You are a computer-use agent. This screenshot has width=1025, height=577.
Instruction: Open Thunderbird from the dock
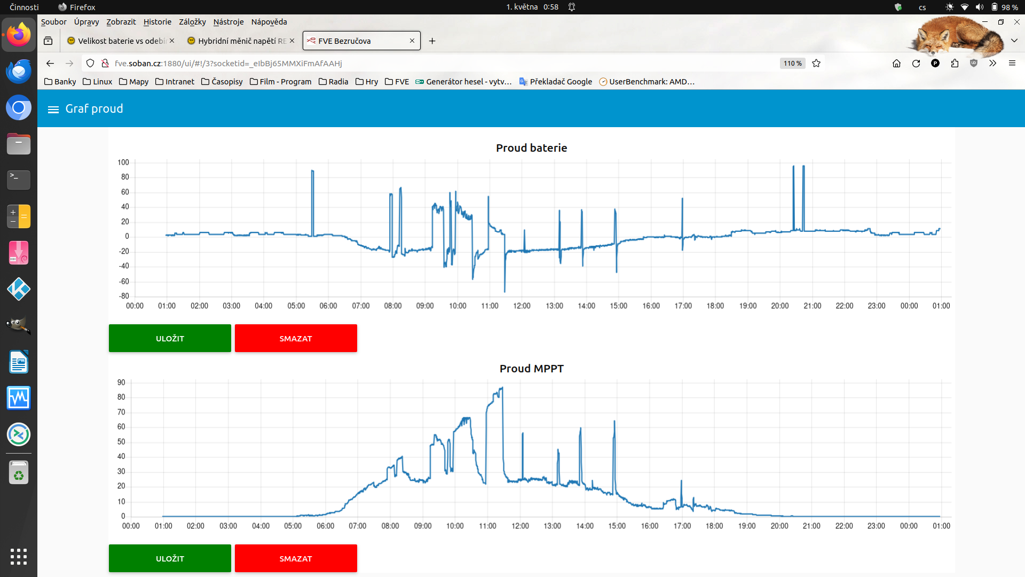[x=19, y=72]
